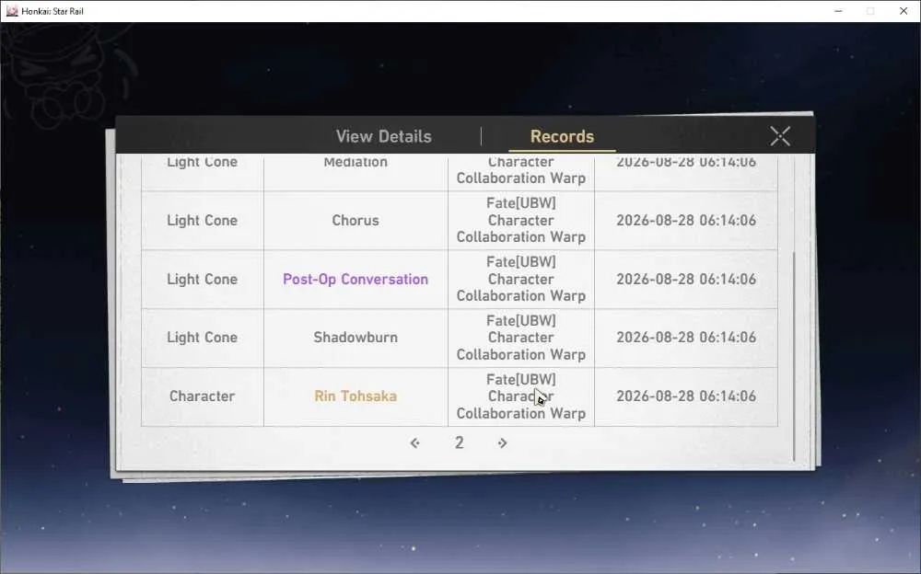This screenshot has width=921, height=574.
Task: Click the timestamp in the Rin Tohsaka row
Action: point(686,396)
